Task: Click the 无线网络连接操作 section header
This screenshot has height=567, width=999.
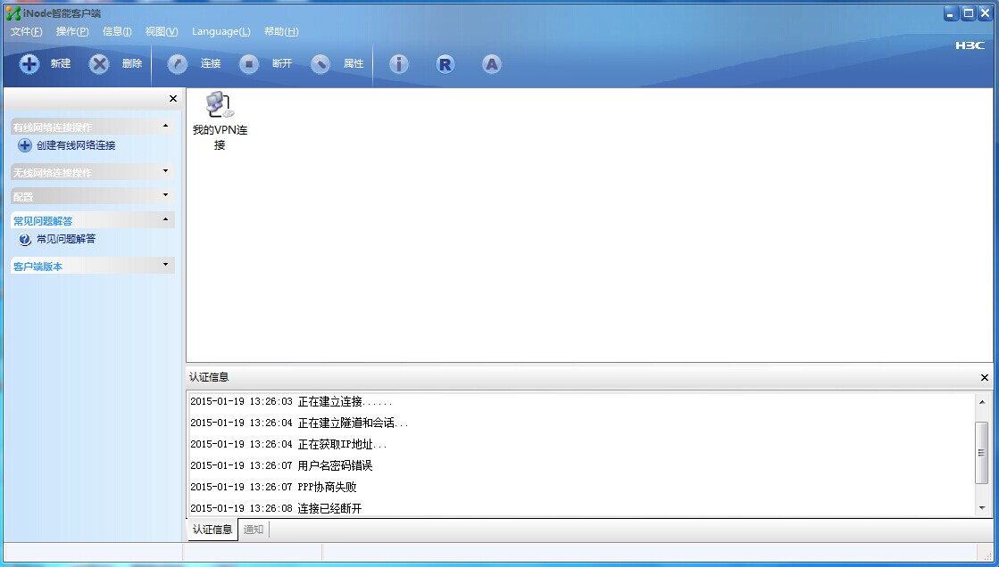Action: tap(92, 172)
